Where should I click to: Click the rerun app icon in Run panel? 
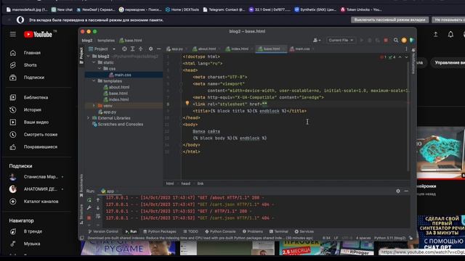point(89,200)
